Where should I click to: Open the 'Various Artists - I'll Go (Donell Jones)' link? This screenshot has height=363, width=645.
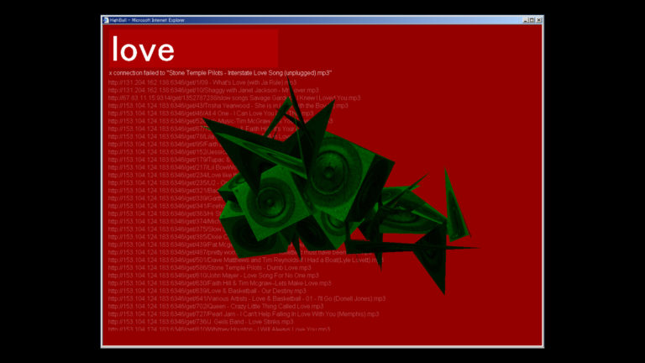tap(247, 299)
